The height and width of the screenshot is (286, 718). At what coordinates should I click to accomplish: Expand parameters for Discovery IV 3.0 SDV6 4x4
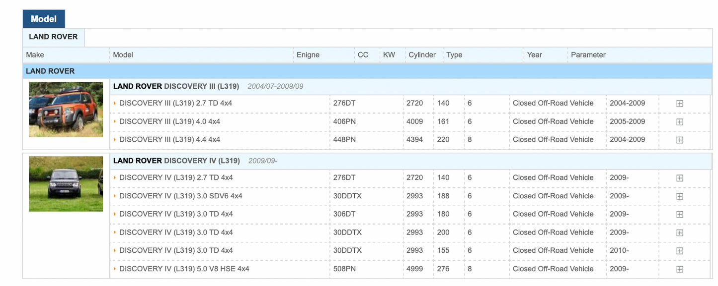click(x=680, y=196)
